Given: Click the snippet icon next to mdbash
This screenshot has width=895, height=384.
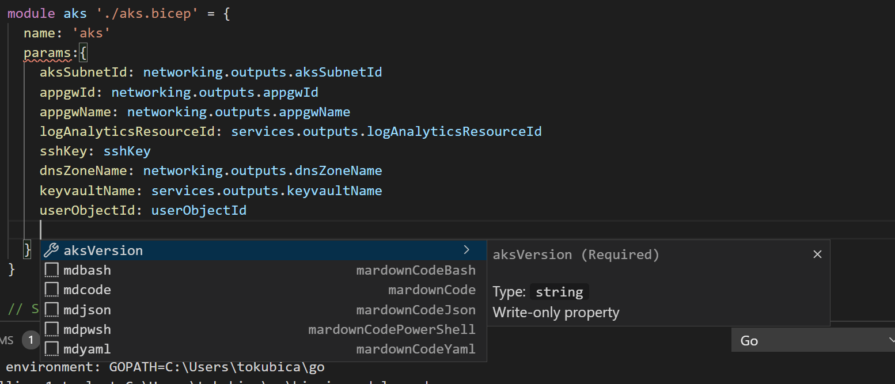Looking at the screenshot, I should tap(52, 270).
